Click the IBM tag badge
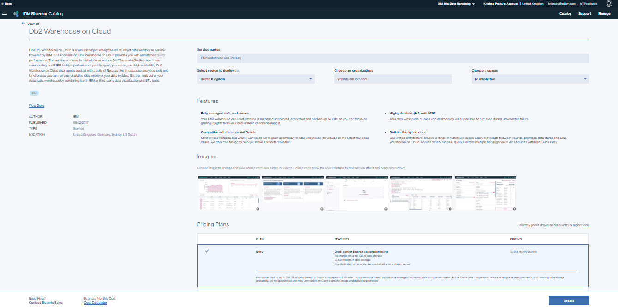This screenshot has height=307, width=618. [x=34, y=93]
